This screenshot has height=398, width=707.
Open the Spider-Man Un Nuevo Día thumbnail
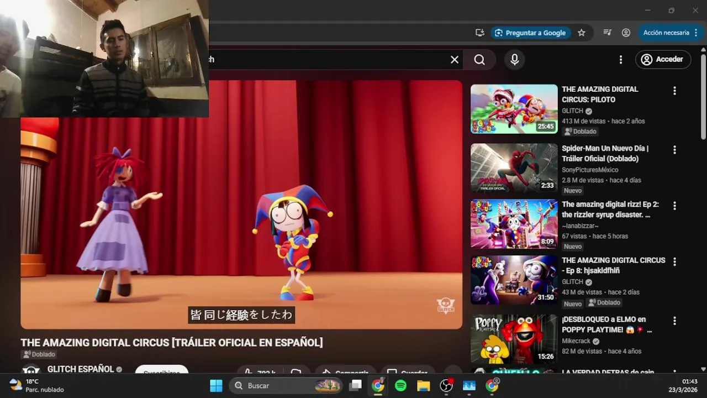pos(514,168)
